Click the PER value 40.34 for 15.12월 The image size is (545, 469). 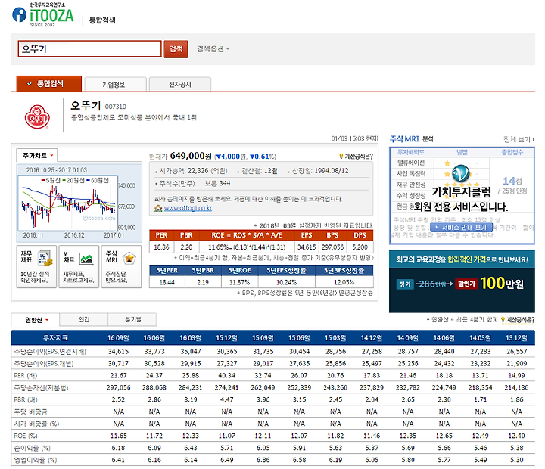[x=226, y=375]
